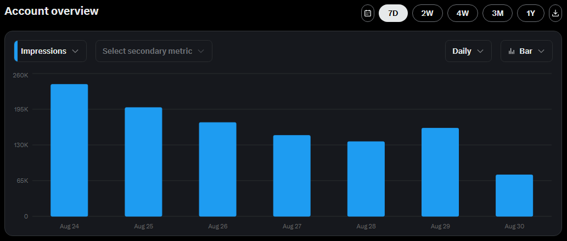Switch to the 4W time range

point(463,13)
